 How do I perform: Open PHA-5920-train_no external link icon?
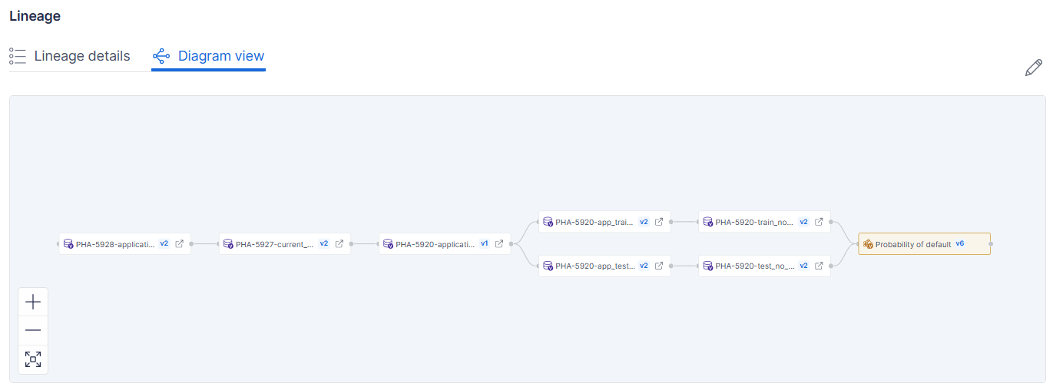point(818,222)
